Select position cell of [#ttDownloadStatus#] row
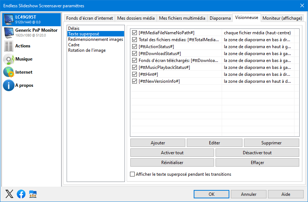The image size is (308, 202). pyautogui.click(x=258, y=54)
